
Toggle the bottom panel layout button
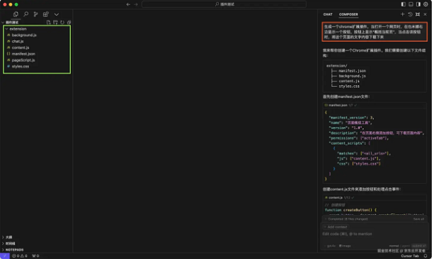(410, 4)
